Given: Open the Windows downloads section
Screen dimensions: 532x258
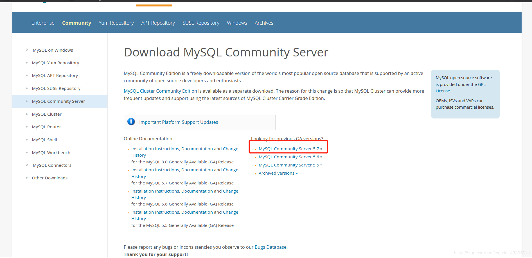Looking at the screenshot, I should pyautogui.click(x=236, y=23).
